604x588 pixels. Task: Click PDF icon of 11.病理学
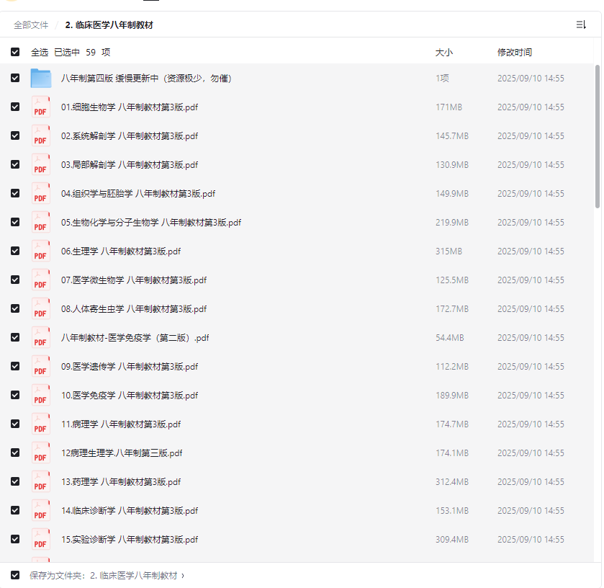point(41,424)
